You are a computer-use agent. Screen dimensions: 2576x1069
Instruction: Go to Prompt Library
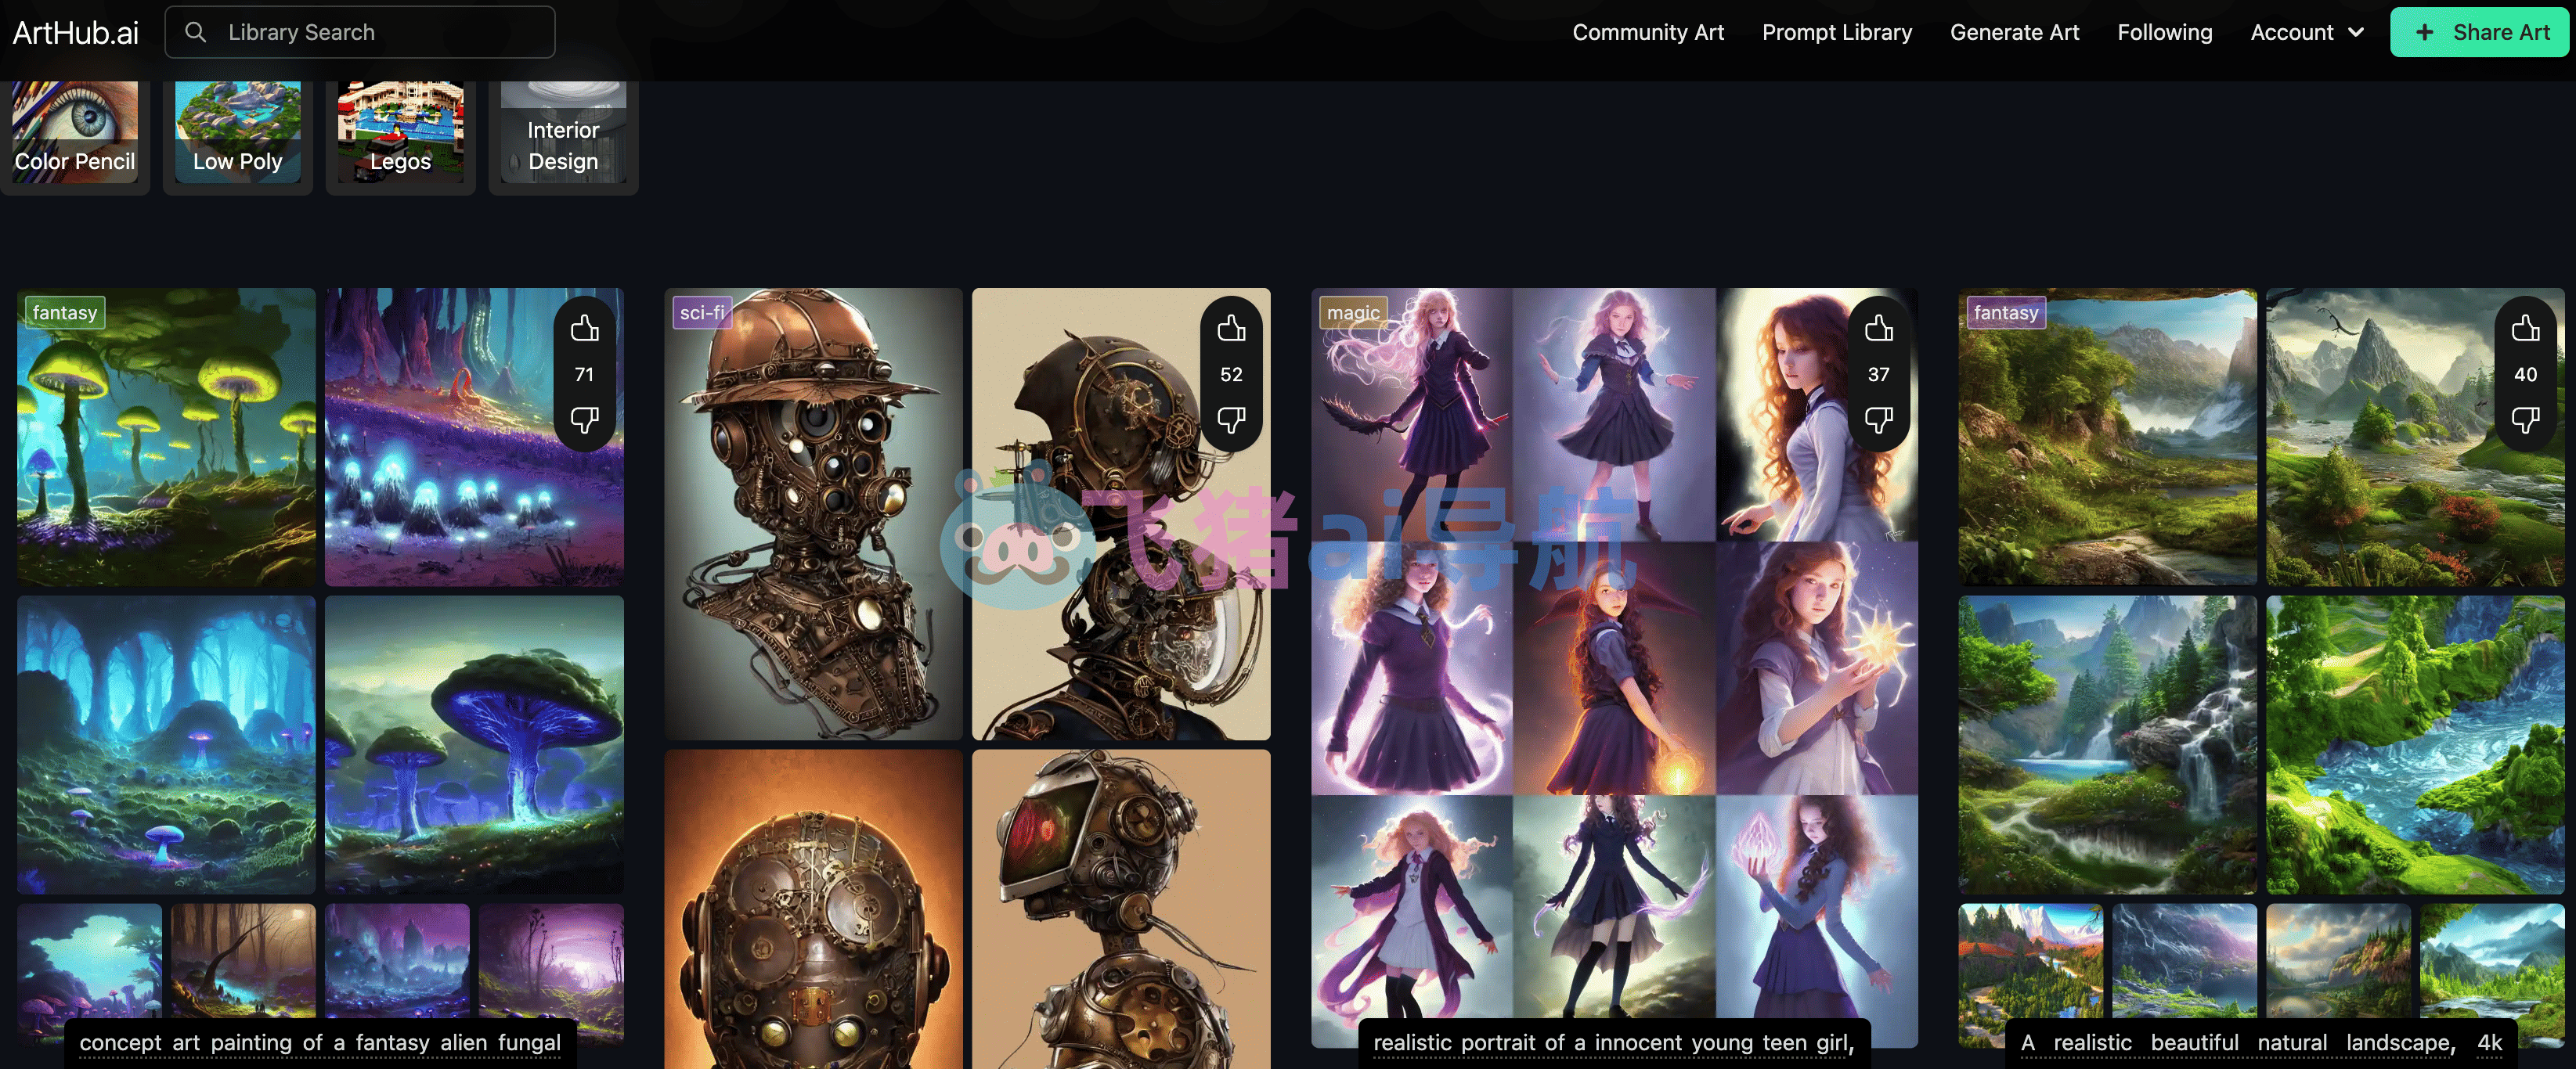click(x=1837, y=32)
